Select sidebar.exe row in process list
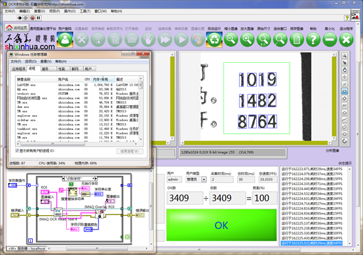Viewport: 363px width, 255px height. [77, 120]
